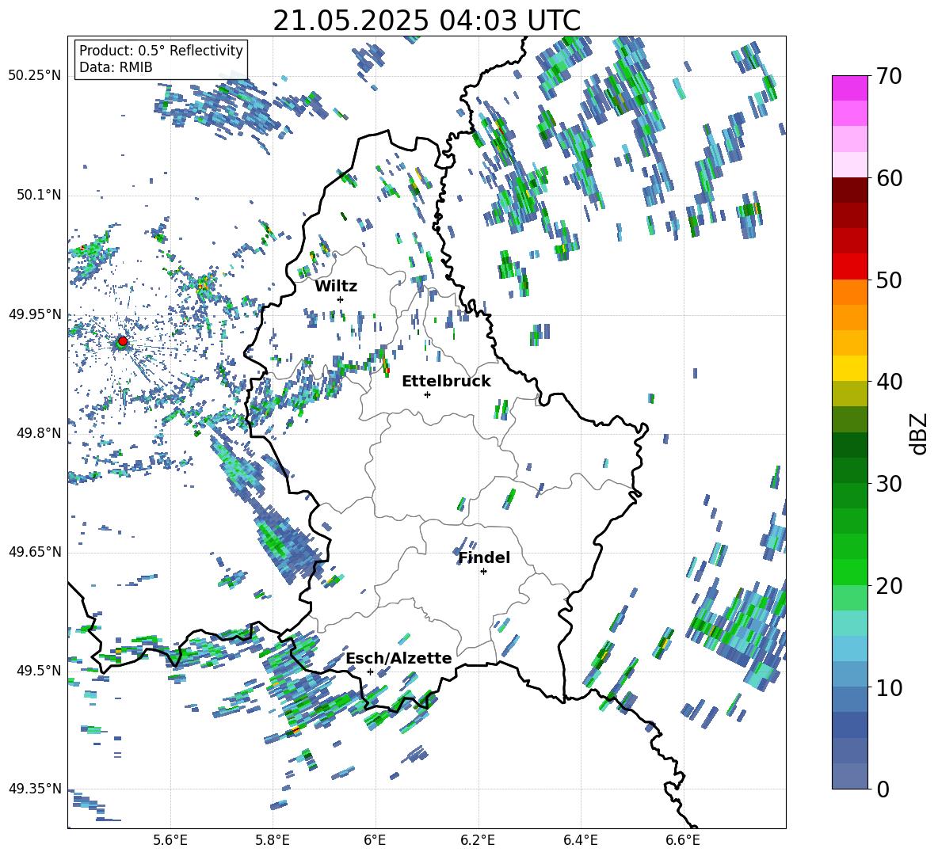The image size is (938, 856).
Task: Click the Ettelbruck station cross marker
Action: 427,394
